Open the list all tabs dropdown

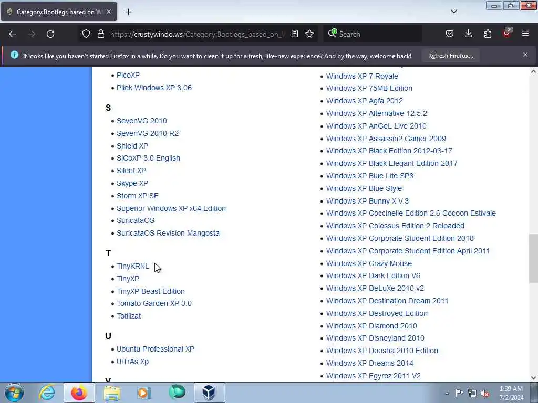454,12
